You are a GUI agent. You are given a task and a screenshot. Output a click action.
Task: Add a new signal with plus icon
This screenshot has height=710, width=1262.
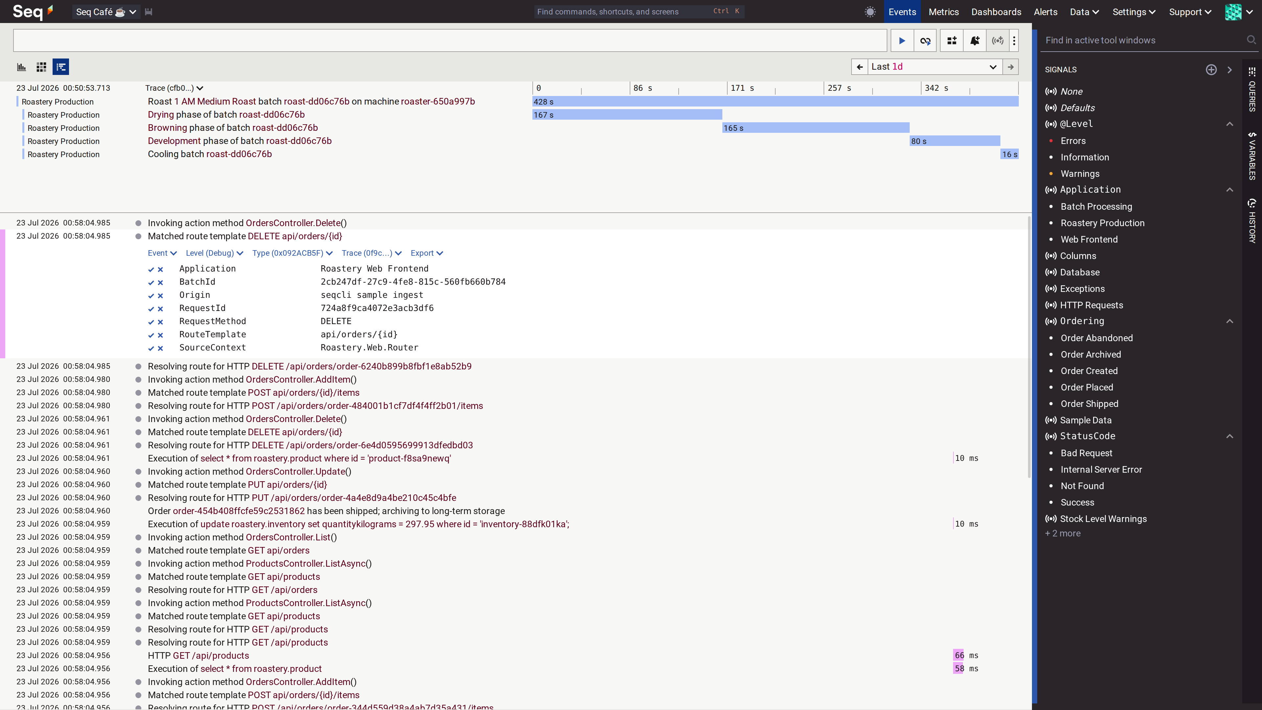click(1211, 70)
